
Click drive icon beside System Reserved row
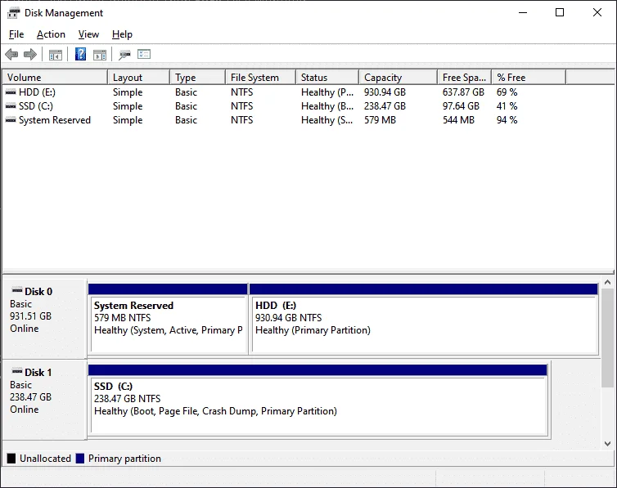[x=11, y=120]
